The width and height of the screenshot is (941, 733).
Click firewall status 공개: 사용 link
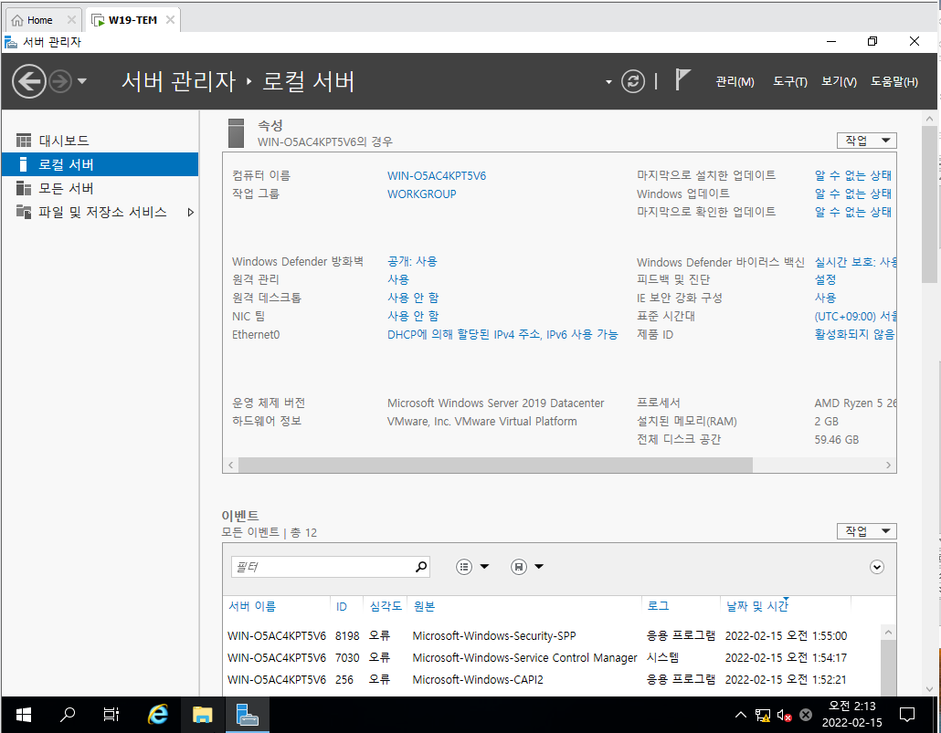click(x=412, y=262)
